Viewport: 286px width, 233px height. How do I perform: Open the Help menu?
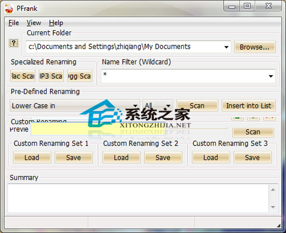tap(56, 23)
